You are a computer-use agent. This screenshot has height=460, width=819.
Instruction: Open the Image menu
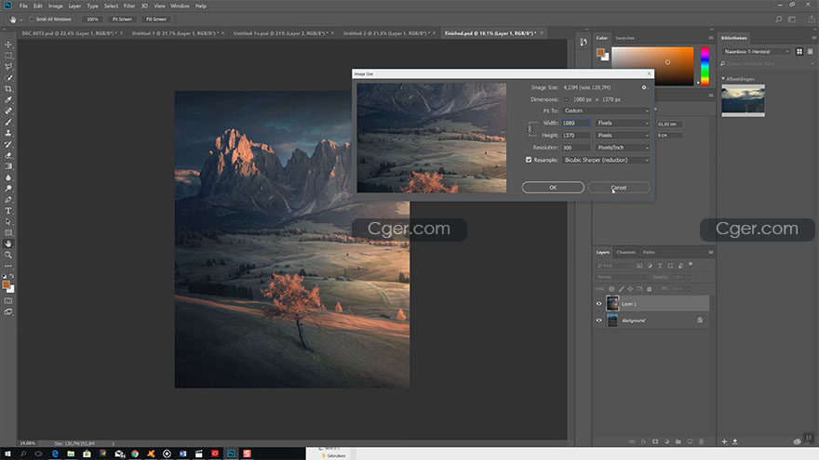55,6
